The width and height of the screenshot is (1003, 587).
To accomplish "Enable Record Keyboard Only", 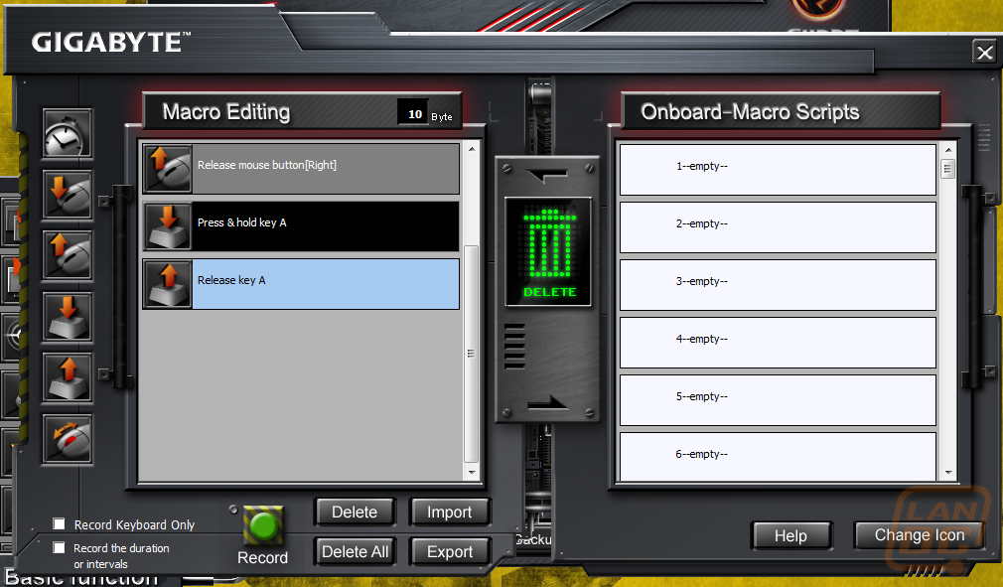I will pos(59,523).
